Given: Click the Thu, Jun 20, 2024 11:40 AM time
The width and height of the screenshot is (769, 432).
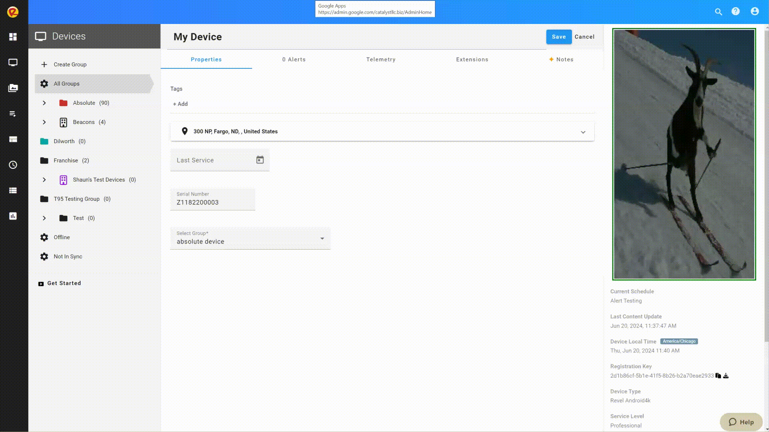Looking at the screenshot, I should pyautogui.click(x=645, y=350).
